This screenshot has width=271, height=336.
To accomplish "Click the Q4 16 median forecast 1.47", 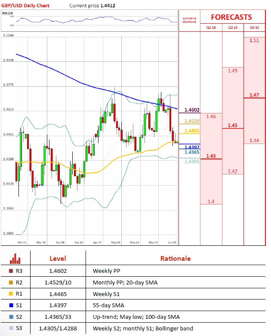I will tap(254, 95).
